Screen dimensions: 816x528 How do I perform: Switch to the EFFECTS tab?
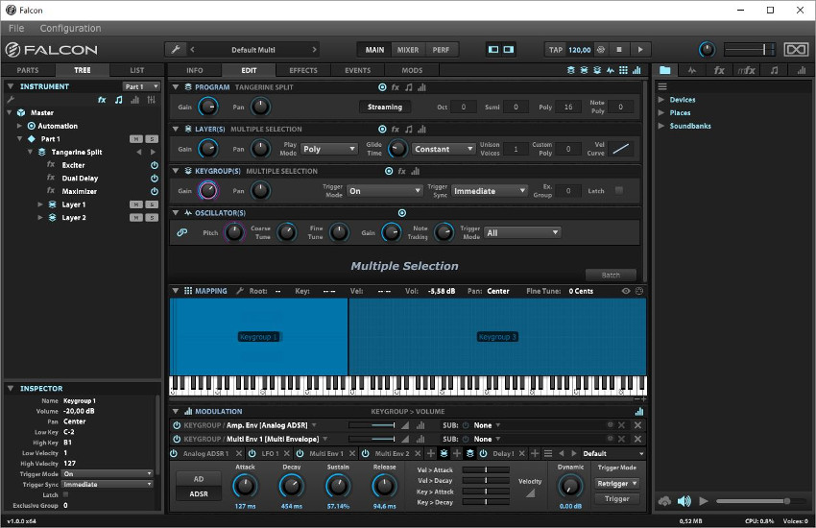tap(302, 70)
